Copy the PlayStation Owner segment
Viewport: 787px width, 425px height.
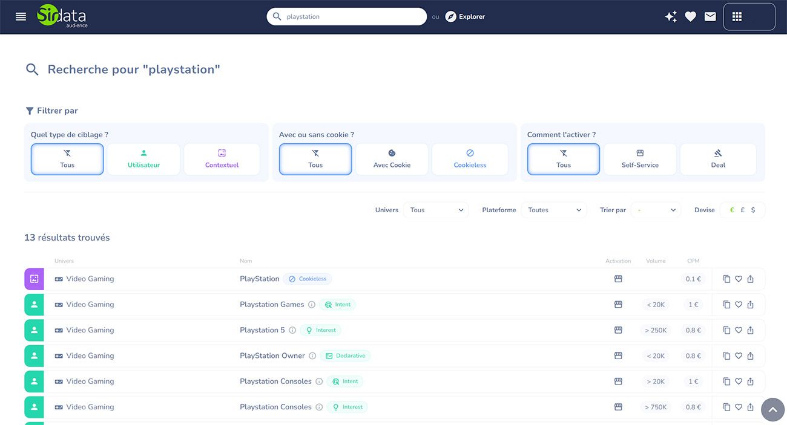coord(727,356)
